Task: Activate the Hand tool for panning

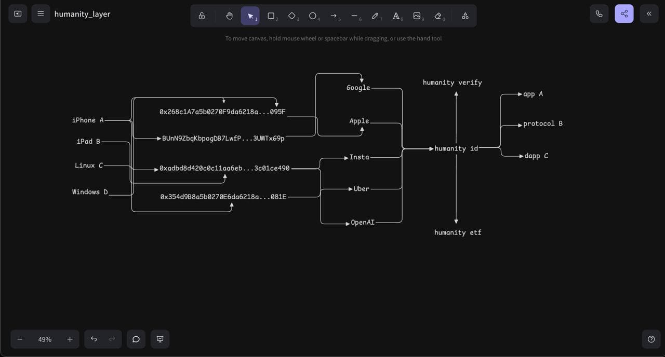Action: (229, 16)
